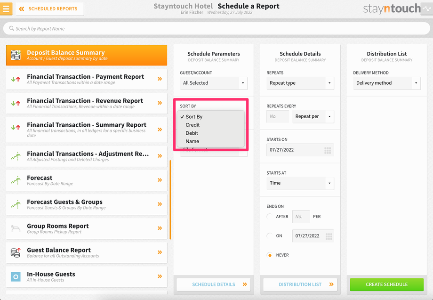The width and height of the screenshot is (433, 300).
Task: Click the chevron on Guest Balance Report row
Action: click(x=160, y=252)
